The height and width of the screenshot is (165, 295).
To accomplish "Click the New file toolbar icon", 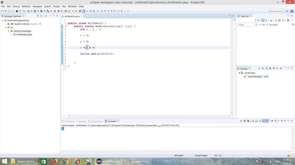I will coord(2,11).
